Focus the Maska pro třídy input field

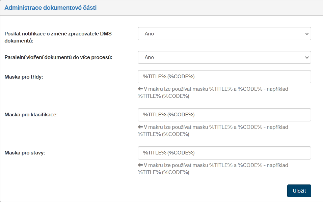click(x=224, y=77)
